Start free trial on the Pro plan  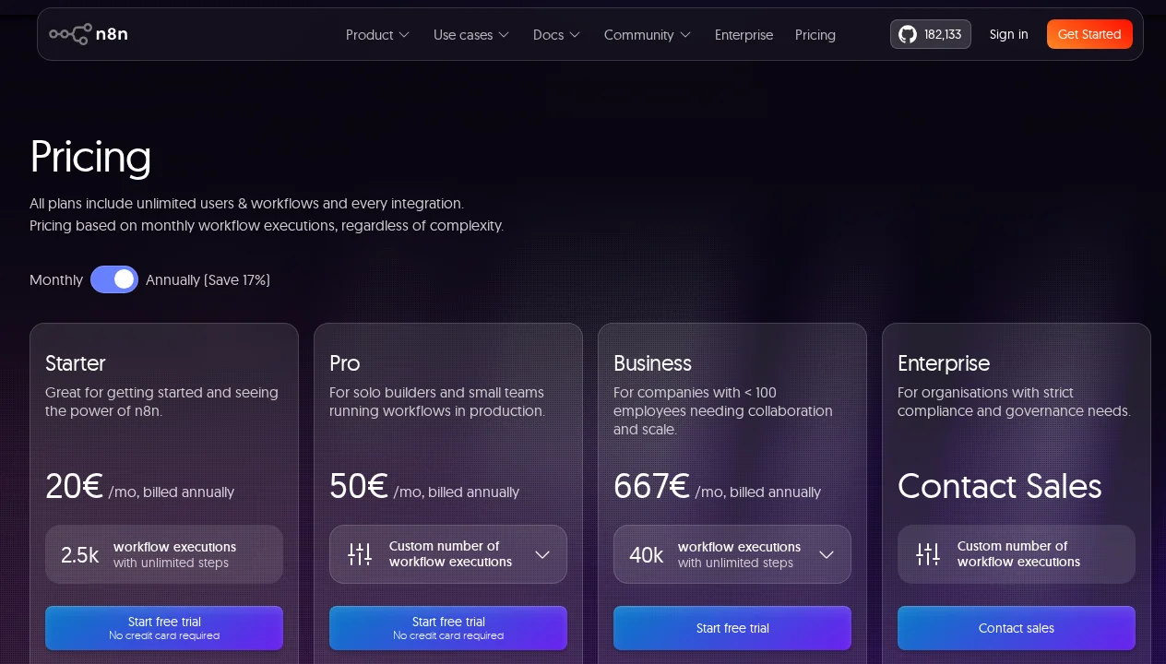448,628
